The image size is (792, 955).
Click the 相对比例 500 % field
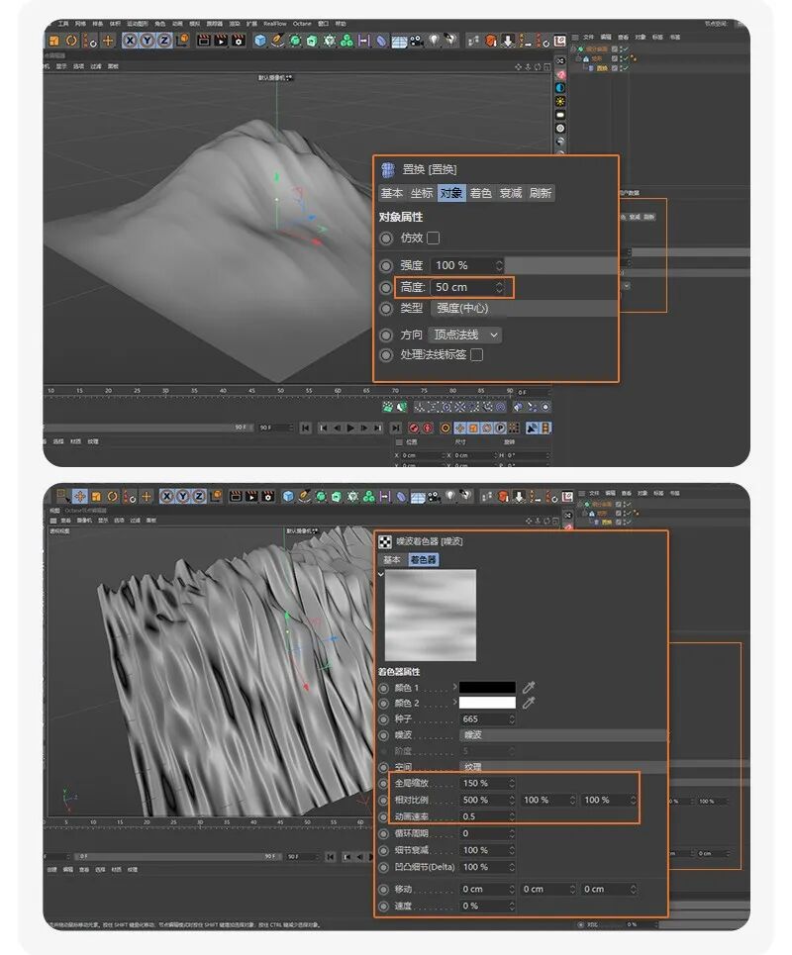tap(487, 800)
